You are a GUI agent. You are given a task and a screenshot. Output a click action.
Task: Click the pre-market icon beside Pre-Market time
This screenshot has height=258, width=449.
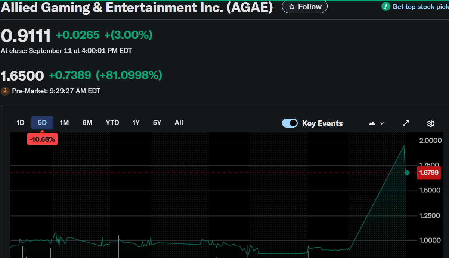5,91
